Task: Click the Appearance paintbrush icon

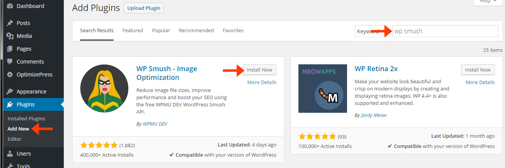Action: coord(10,92)
